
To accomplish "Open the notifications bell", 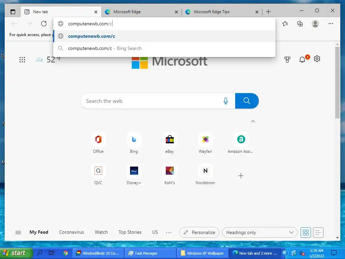I will [302, 59].
